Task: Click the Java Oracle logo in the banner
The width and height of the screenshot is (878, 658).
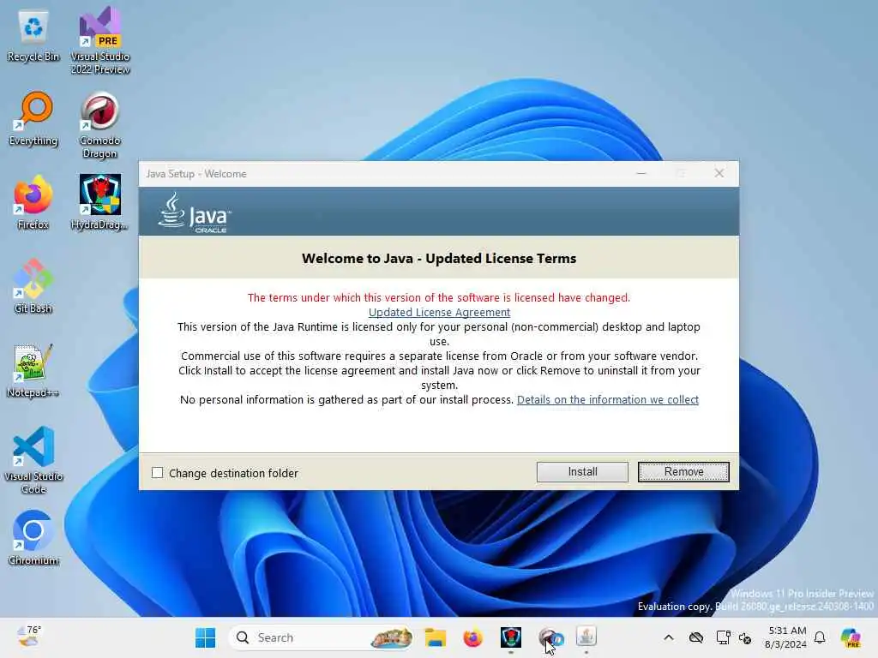Action: 195,212
